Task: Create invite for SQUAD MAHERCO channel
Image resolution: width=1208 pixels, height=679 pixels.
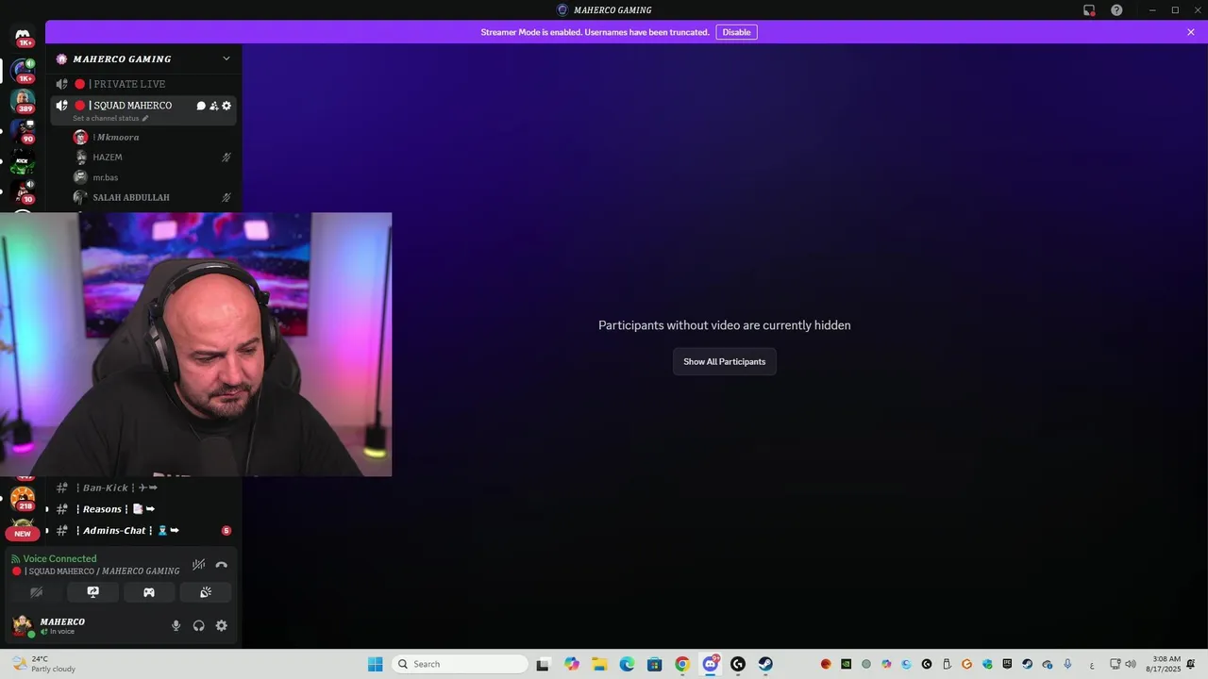Action: [x=213, y=106]
